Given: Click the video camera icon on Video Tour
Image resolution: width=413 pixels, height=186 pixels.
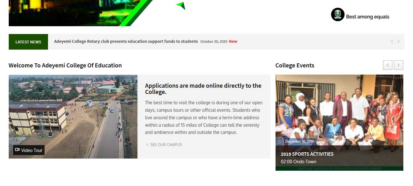Looking at the screenshot, I should [17, 150].
